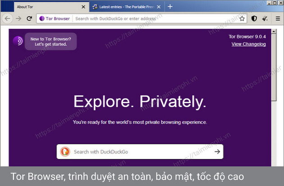The image size is (284, 186).
Task: Click the scrollbar up arrow
Action: point(274,32)
